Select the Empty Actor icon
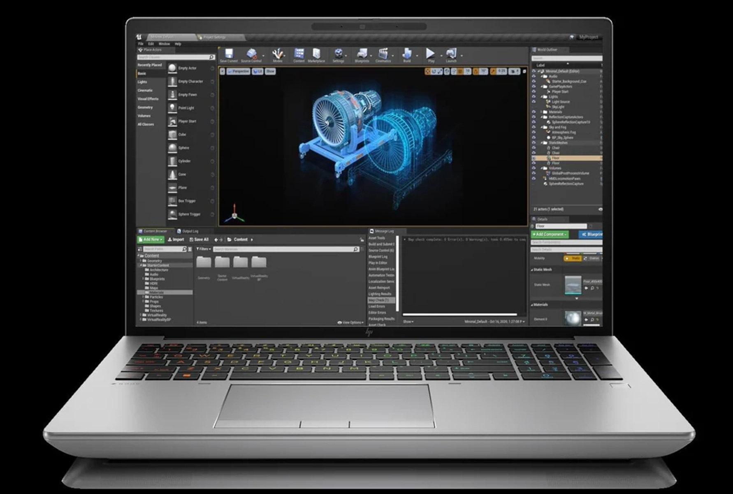This screenshot has width=733, height=494. coord(172,68)
